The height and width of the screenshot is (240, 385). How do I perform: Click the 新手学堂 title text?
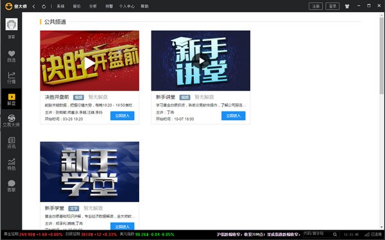click(x=55, y=209)
